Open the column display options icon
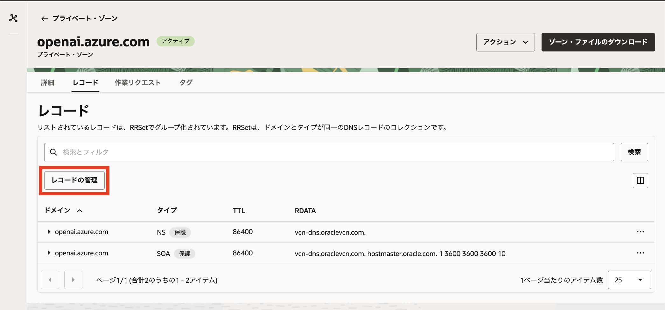This screenshot has height=310, width=665. point(640,180)
